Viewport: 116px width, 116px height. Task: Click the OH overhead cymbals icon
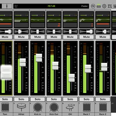pyautogui.click(x=70, y=107)
